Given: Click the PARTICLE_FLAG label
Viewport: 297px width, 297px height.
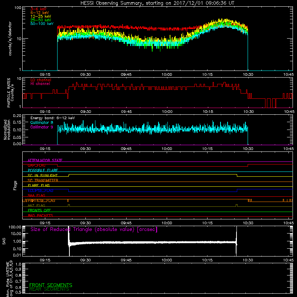Looking at the screenshot, I should [x=41, y=200].
